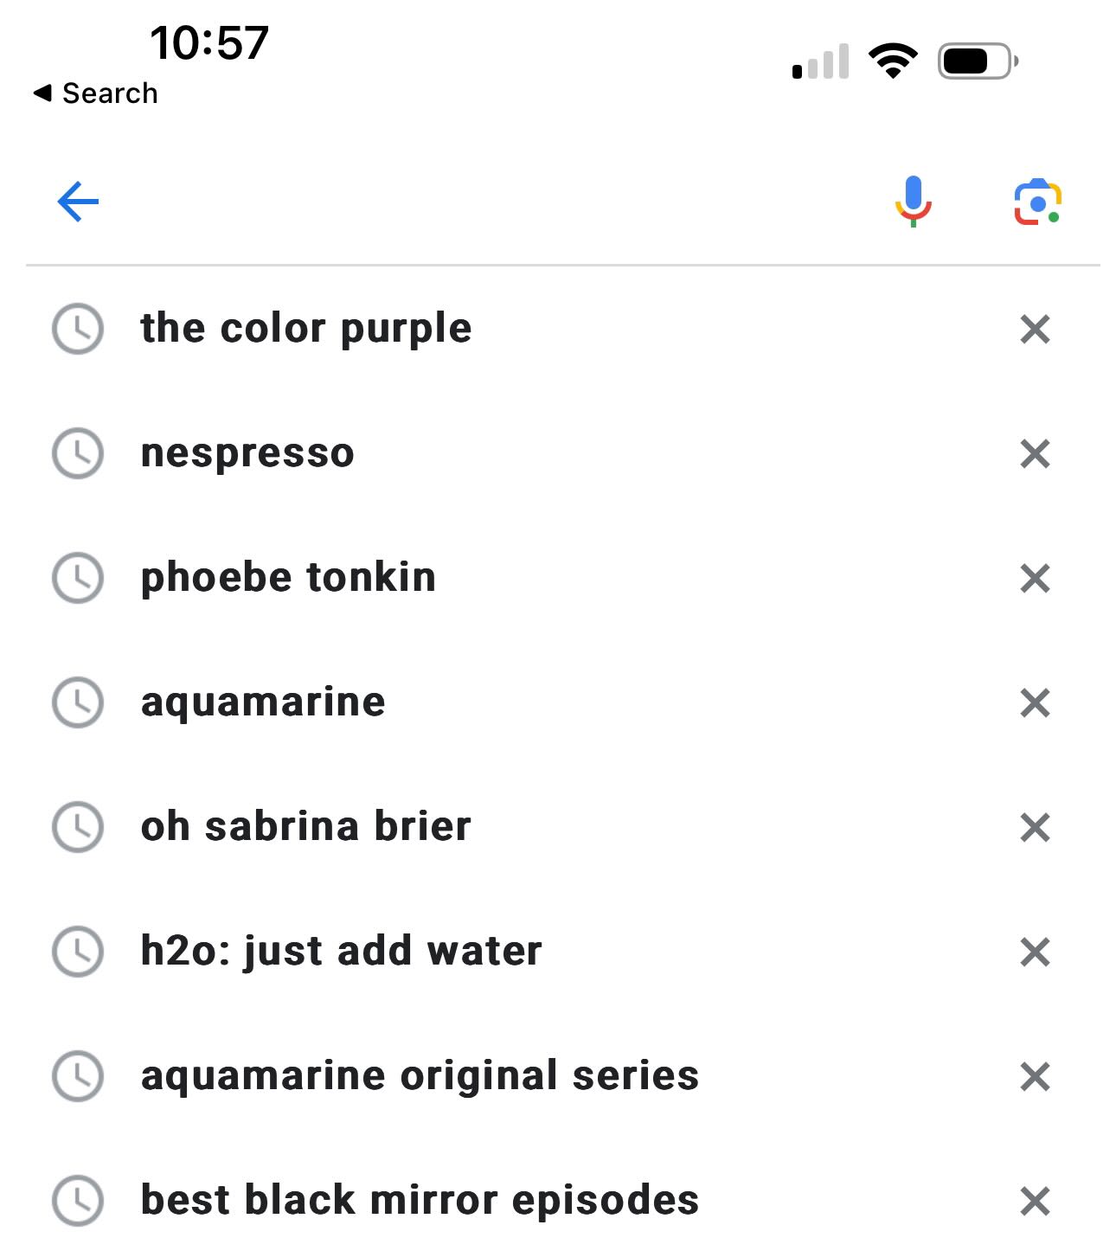Open the "h2o: just add water" search

click(x=341, y=952)
